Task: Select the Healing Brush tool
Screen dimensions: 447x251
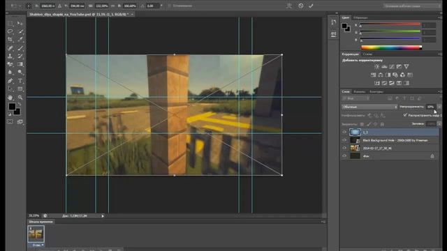Action: [x=10, y=48]
